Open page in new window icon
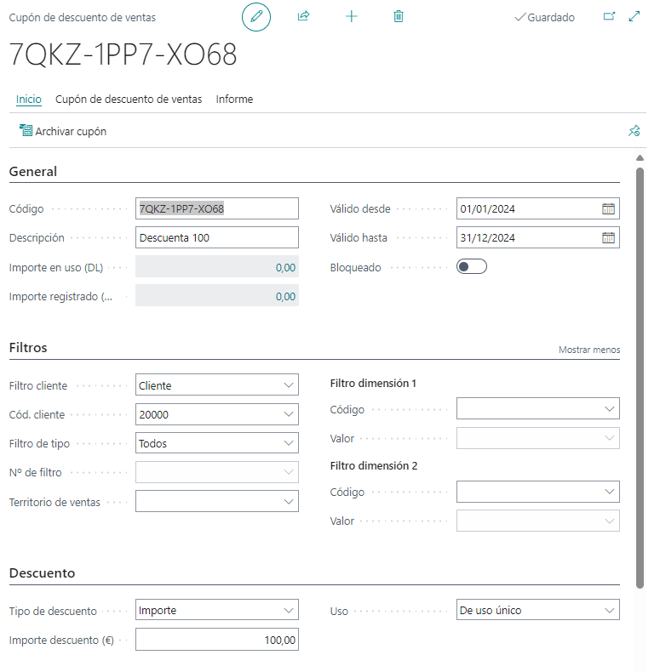This screenshot has height=672, width=660. [609, 16]
